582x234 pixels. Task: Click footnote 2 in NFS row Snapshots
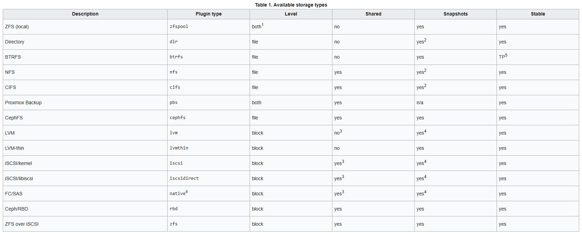[425, 70]
